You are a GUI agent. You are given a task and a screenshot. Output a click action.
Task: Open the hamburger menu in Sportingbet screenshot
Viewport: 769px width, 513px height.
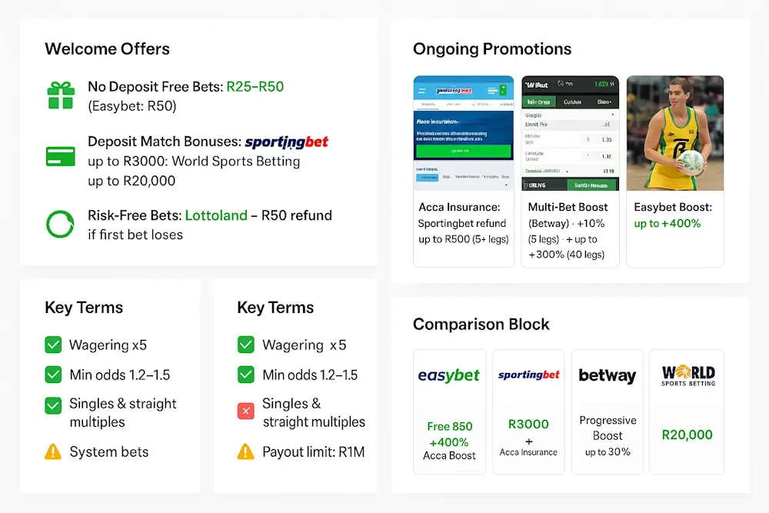coord(421,90)
